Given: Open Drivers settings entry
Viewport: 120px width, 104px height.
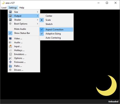Looking at the screenshot, I should (x=24, y=70).
